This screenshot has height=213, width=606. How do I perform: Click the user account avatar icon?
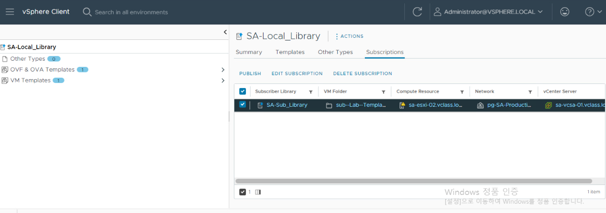[438, 12]
